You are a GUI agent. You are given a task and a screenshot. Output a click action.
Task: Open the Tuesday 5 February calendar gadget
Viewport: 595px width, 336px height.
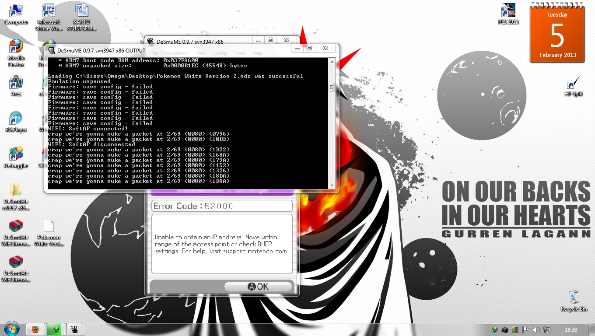coord(556,33)
